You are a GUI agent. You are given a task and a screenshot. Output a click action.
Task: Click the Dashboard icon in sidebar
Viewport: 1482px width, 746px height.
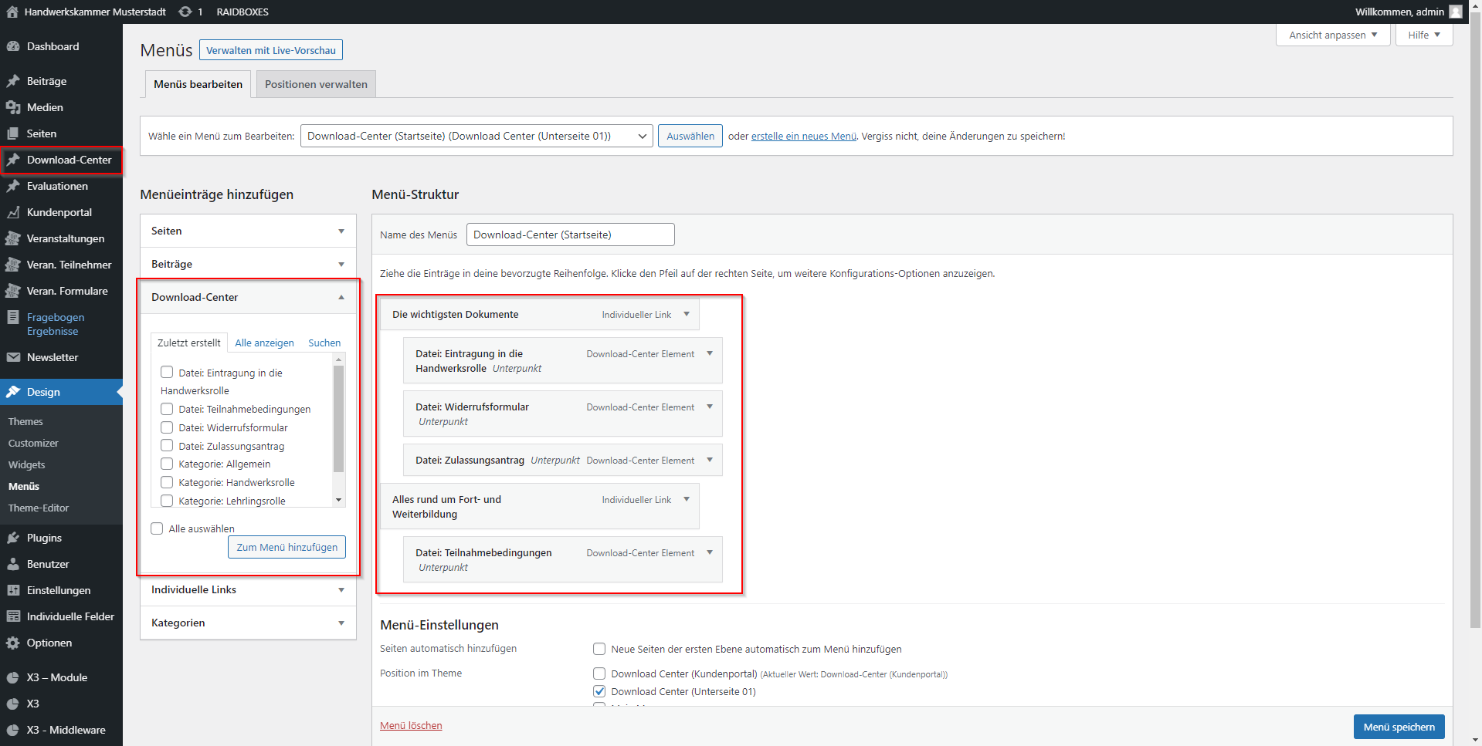13,46
